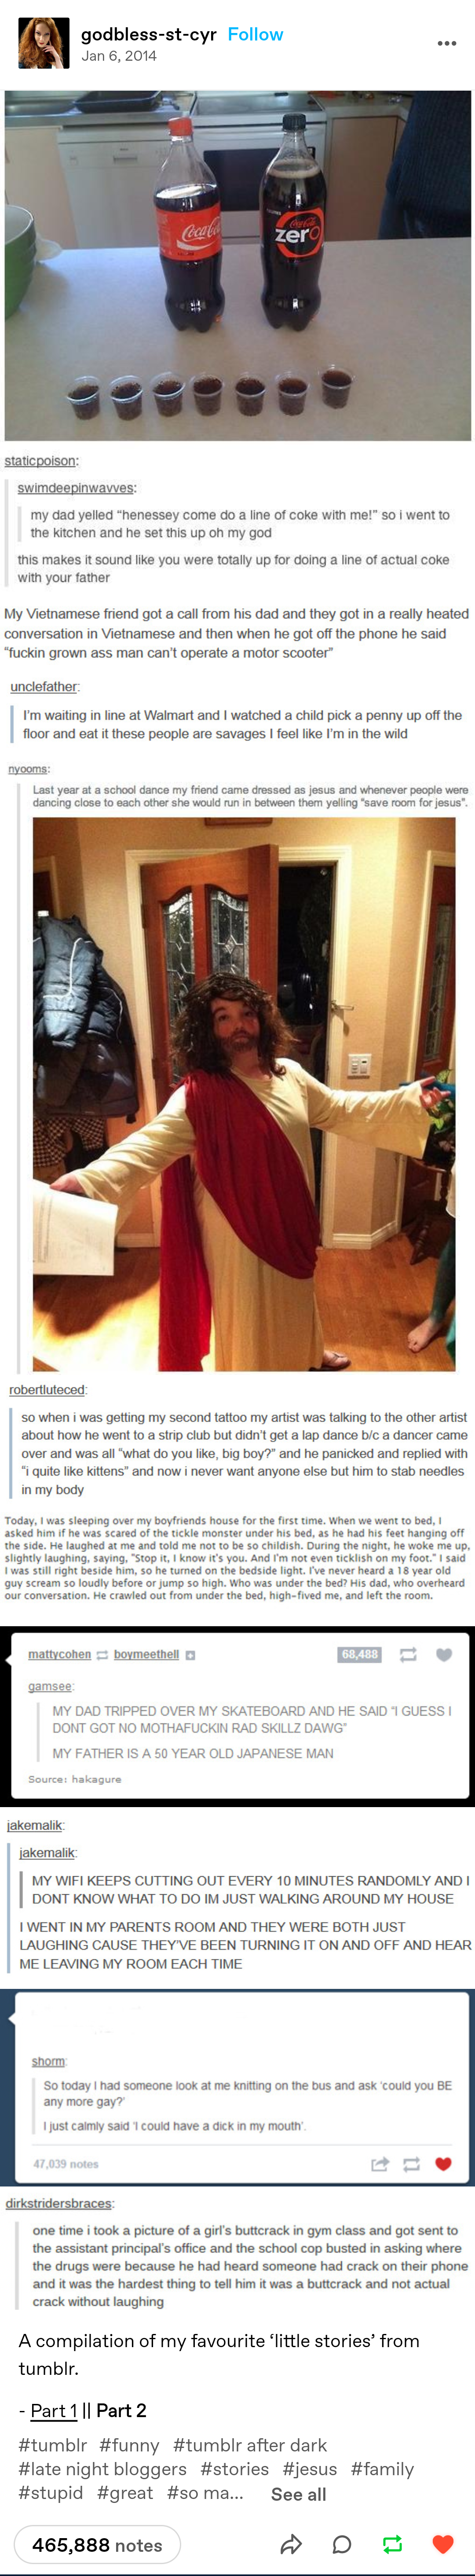Follow godbless-st-cyr
The width and height of the screenshot is (475, 2576).
255,34
